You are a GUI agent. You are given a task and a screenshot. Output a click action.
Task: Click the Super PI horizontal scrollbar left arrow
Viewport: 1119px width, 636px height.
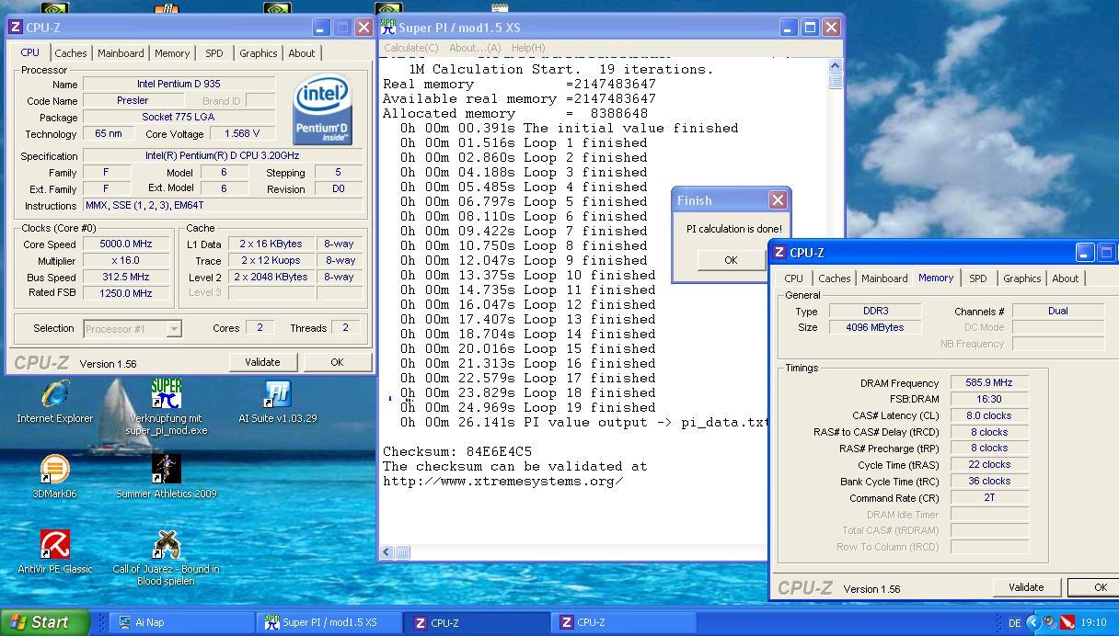pos(386,552)
